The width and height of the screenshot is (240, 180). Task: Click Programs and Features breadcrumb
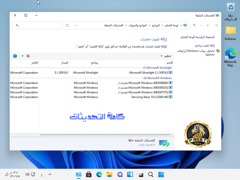[137, 25]
